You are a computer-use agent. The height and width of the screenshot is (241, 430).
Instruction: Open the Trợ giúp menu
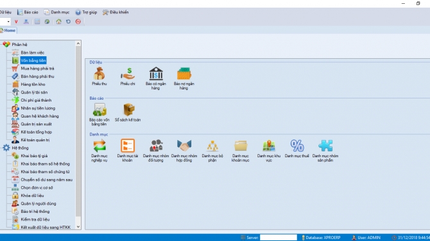86,12
